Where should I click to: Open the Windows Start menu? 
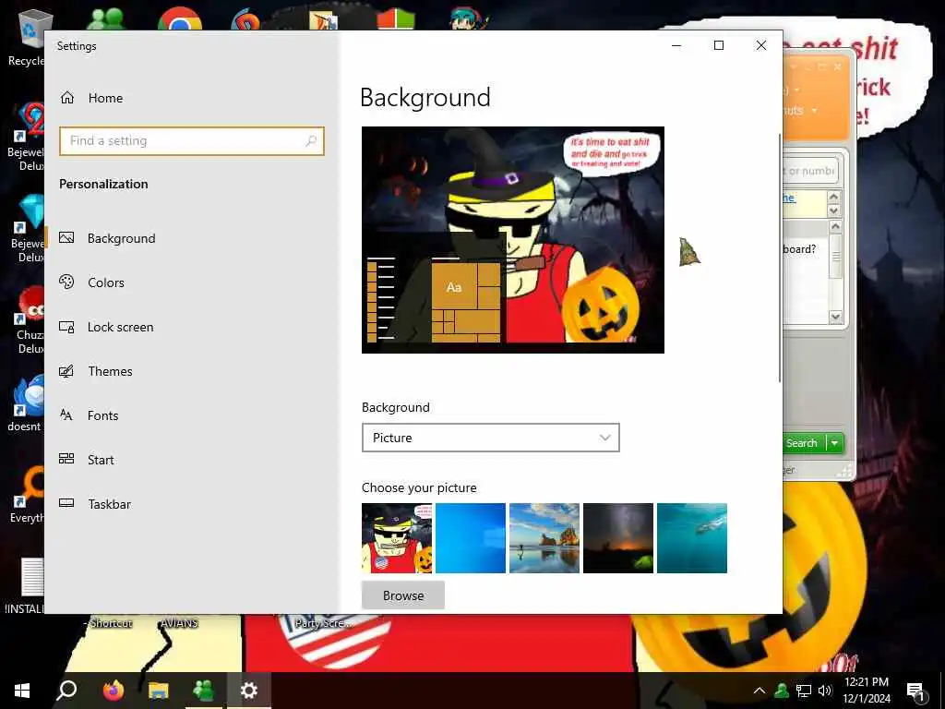pos(22,691)
